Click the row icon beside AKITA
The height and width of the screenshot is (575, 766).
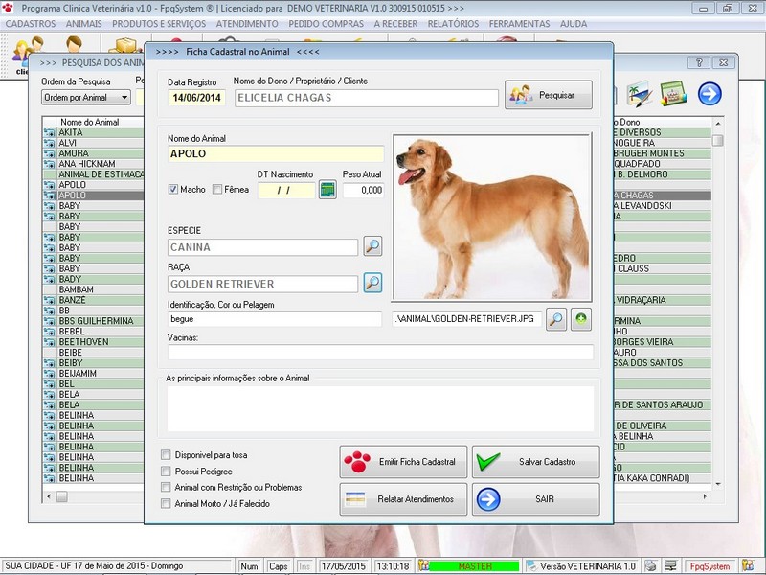[x=50, y=132]
